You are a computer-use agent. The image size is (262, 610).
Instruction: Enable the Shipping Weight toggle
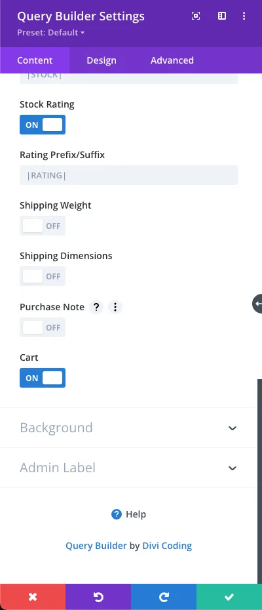tap(43, 226)
